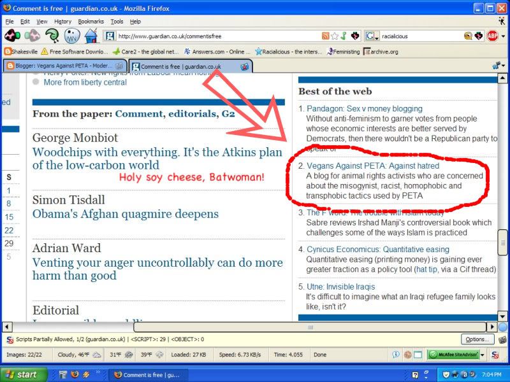Click the blue window icon in status bar

(x=418, y=355)
